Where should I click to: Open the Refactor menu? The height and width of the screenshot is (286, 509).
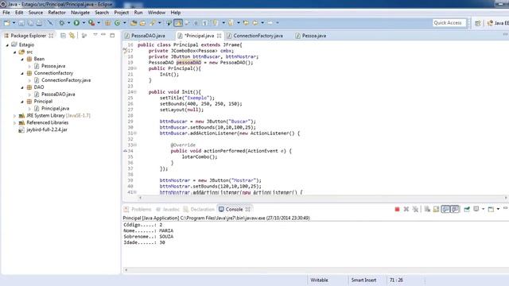pyautogui.click(x=56, y=13)
